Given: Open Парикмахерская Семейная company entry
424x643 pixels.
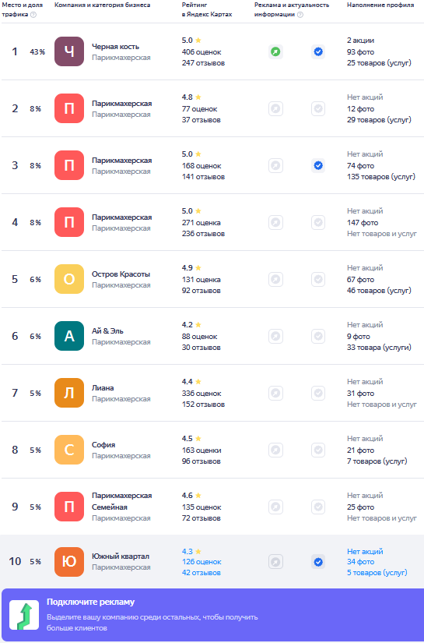Looking at the screenshot, I should tap(121, 501).
